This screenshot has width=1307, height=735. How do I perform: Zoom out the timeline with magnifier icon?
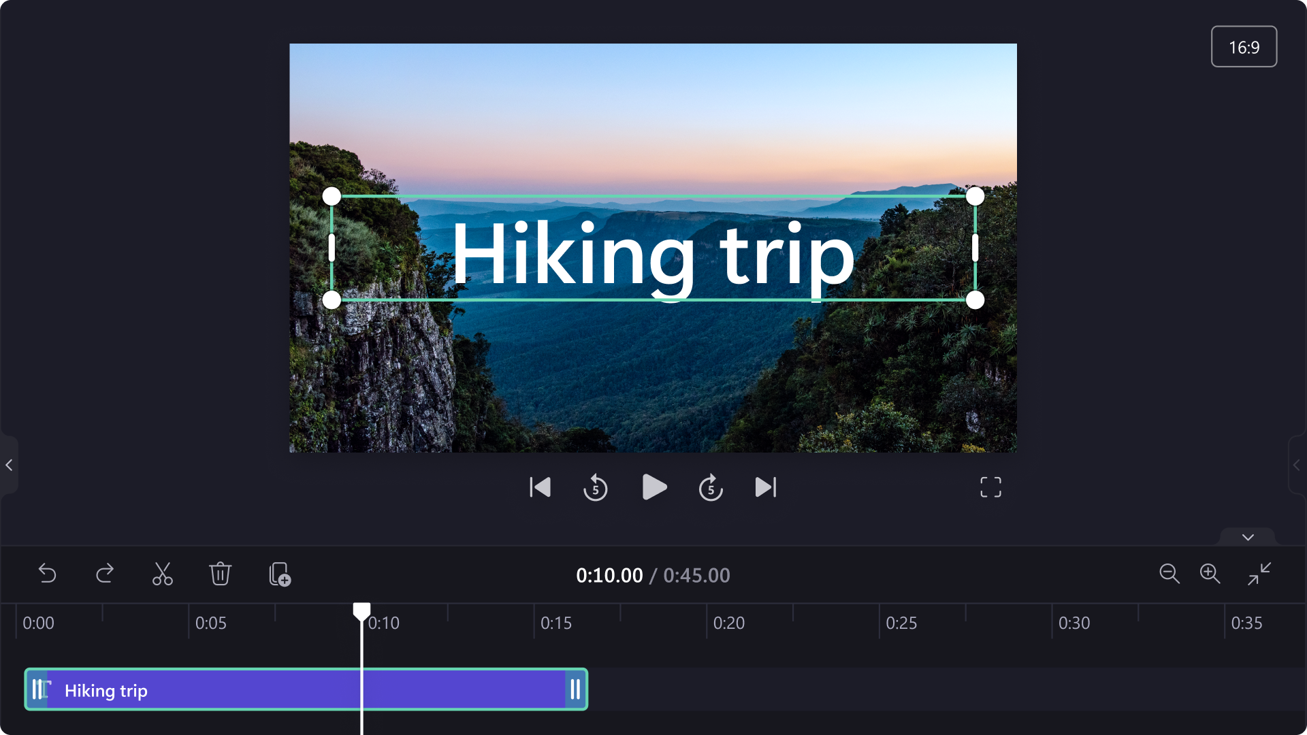point(1169,574)
